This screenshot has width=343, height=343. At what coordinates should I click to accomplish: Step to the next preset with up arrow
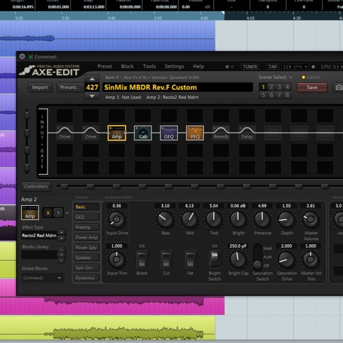[92, 79]
